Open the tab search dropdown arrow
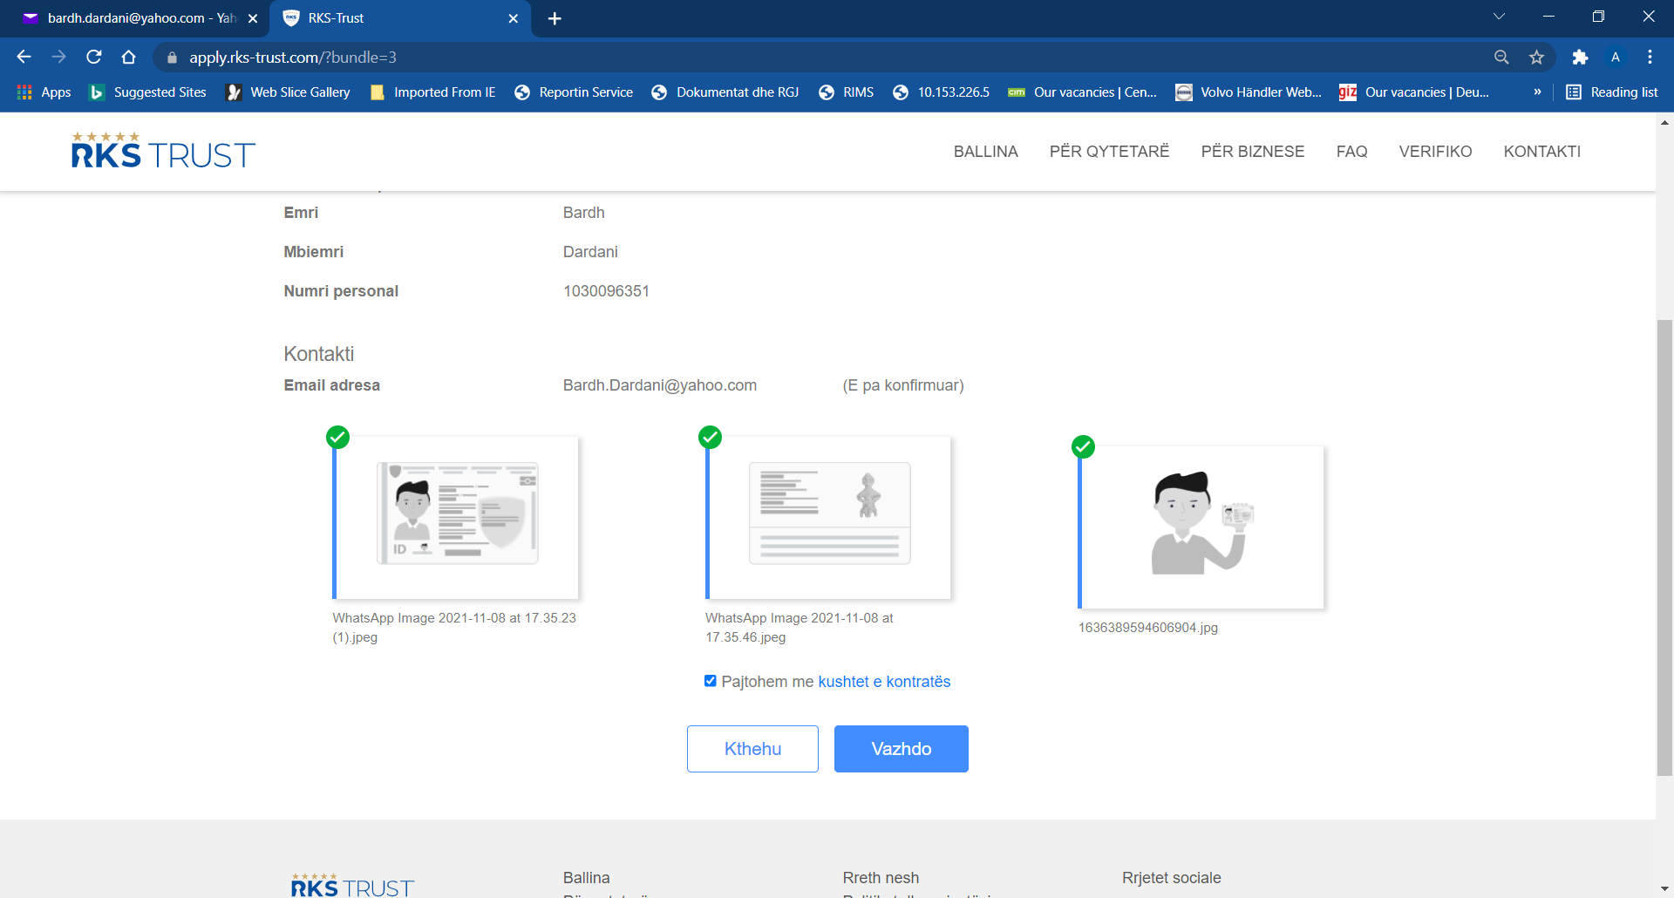This screenshot has height=898, width=1674. click(x=1499, y=17)
